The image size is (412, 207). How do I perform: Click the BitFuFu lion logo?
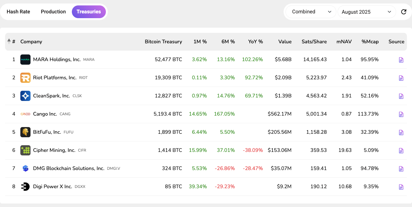[25, 132]
